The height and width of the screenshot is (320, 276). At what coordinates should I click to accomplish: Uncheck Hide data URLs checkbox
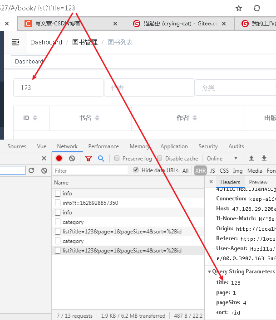click(x=136, y=170)
